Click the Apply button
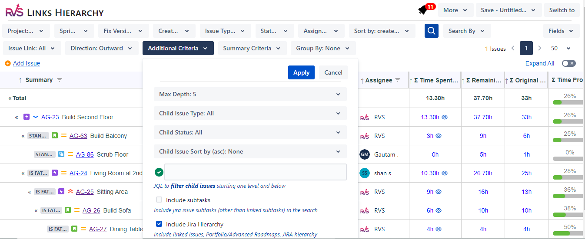 (x=301, y=72)
